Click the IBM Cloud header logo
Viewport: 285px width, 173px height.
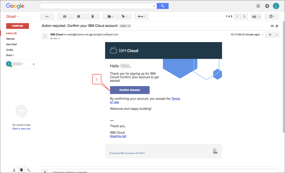124,51
